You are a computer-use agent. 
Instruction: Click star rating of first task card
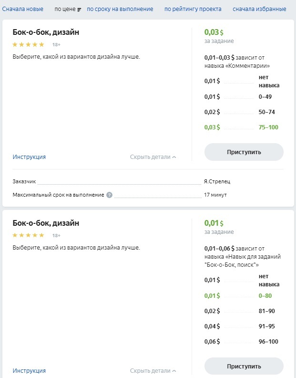tap(28, 44)
